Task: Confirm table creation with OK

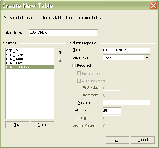Action: 117,140
